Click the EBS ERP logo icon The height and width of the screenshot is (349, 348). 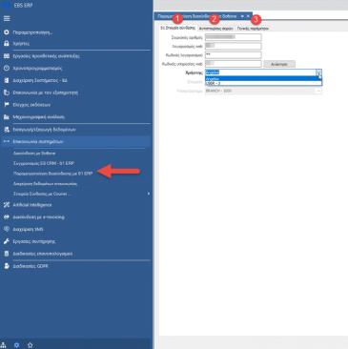tap(6, 5)
